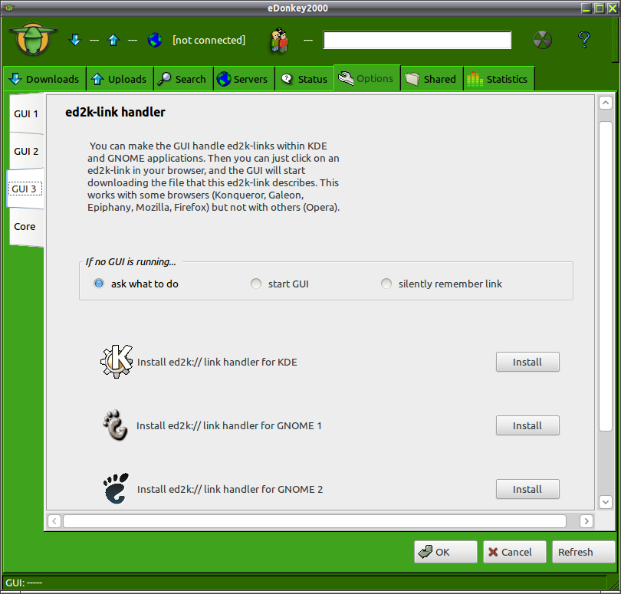Select the 'start GUI' radio option
621x594 pixels.
point(256,284)
